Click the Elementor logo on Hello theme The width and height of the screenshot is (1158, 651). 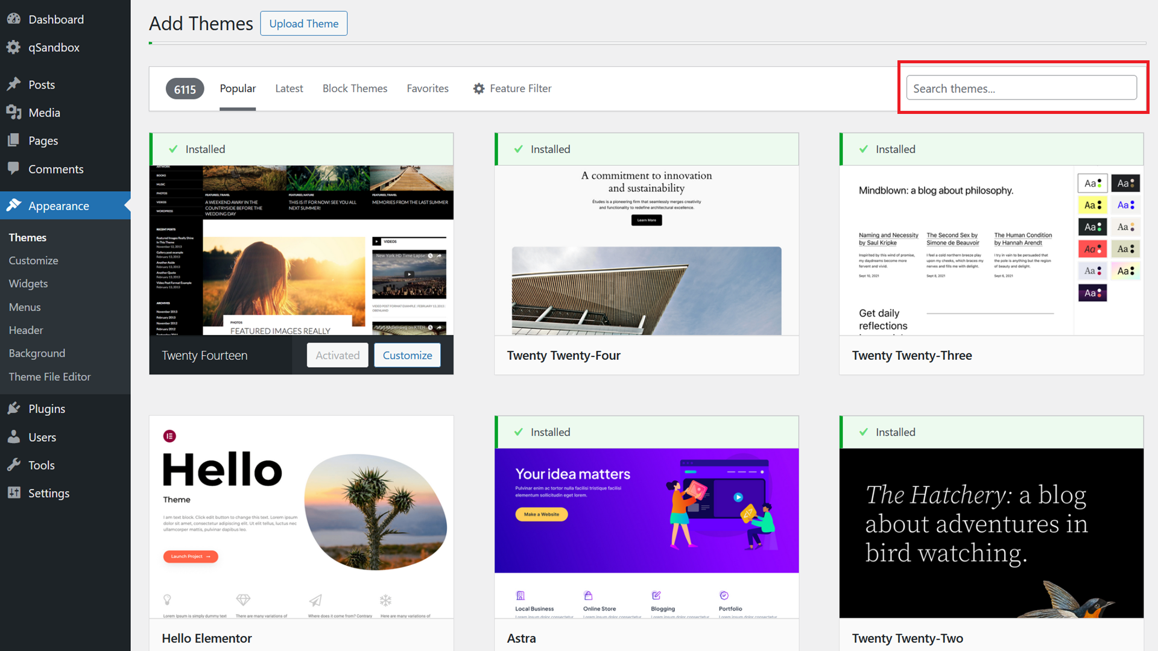tap(169, 436)
